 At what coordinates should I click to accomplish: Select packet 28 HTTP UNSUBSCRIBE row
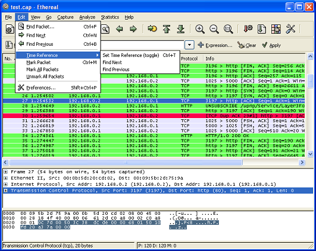tap(154, 106)
